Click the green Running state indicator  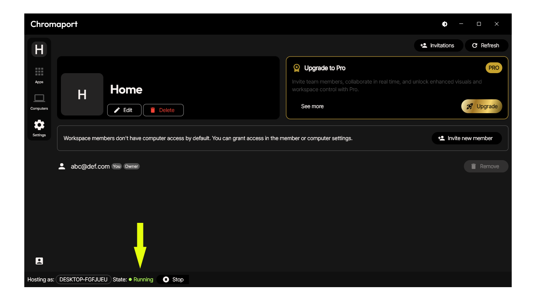pyautogui.click(x=141, y=279)
